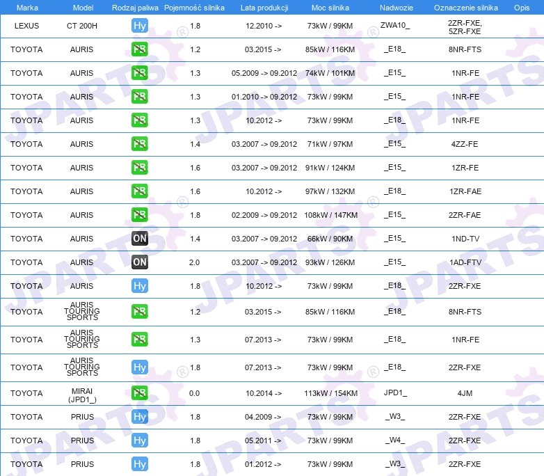Click the 01.2012 -> production date cell
The width and height of the screenshot is (544, 476).
(263, 464)
